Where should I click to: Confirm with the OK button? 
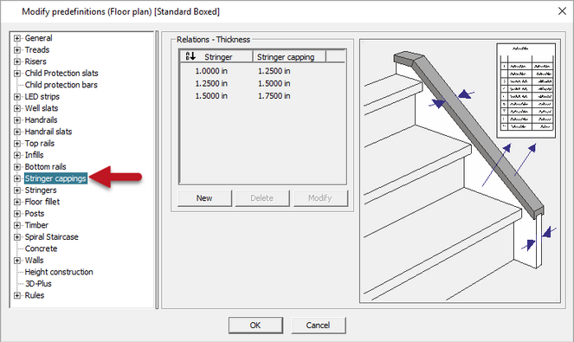pyautogui.click(x=255, y=326)
